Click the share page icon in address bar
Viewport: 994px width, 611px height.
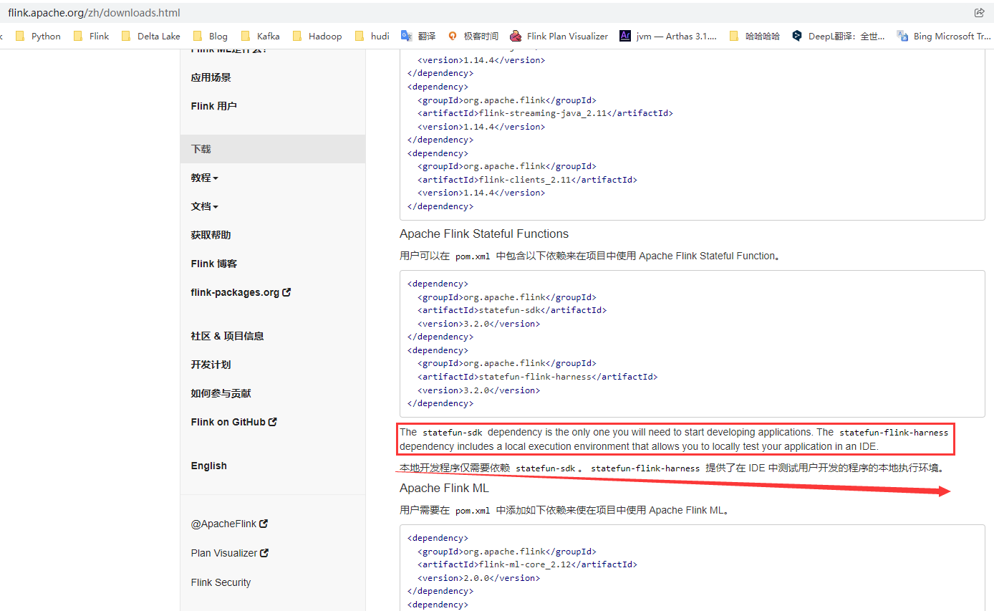[x=980, y=13]
